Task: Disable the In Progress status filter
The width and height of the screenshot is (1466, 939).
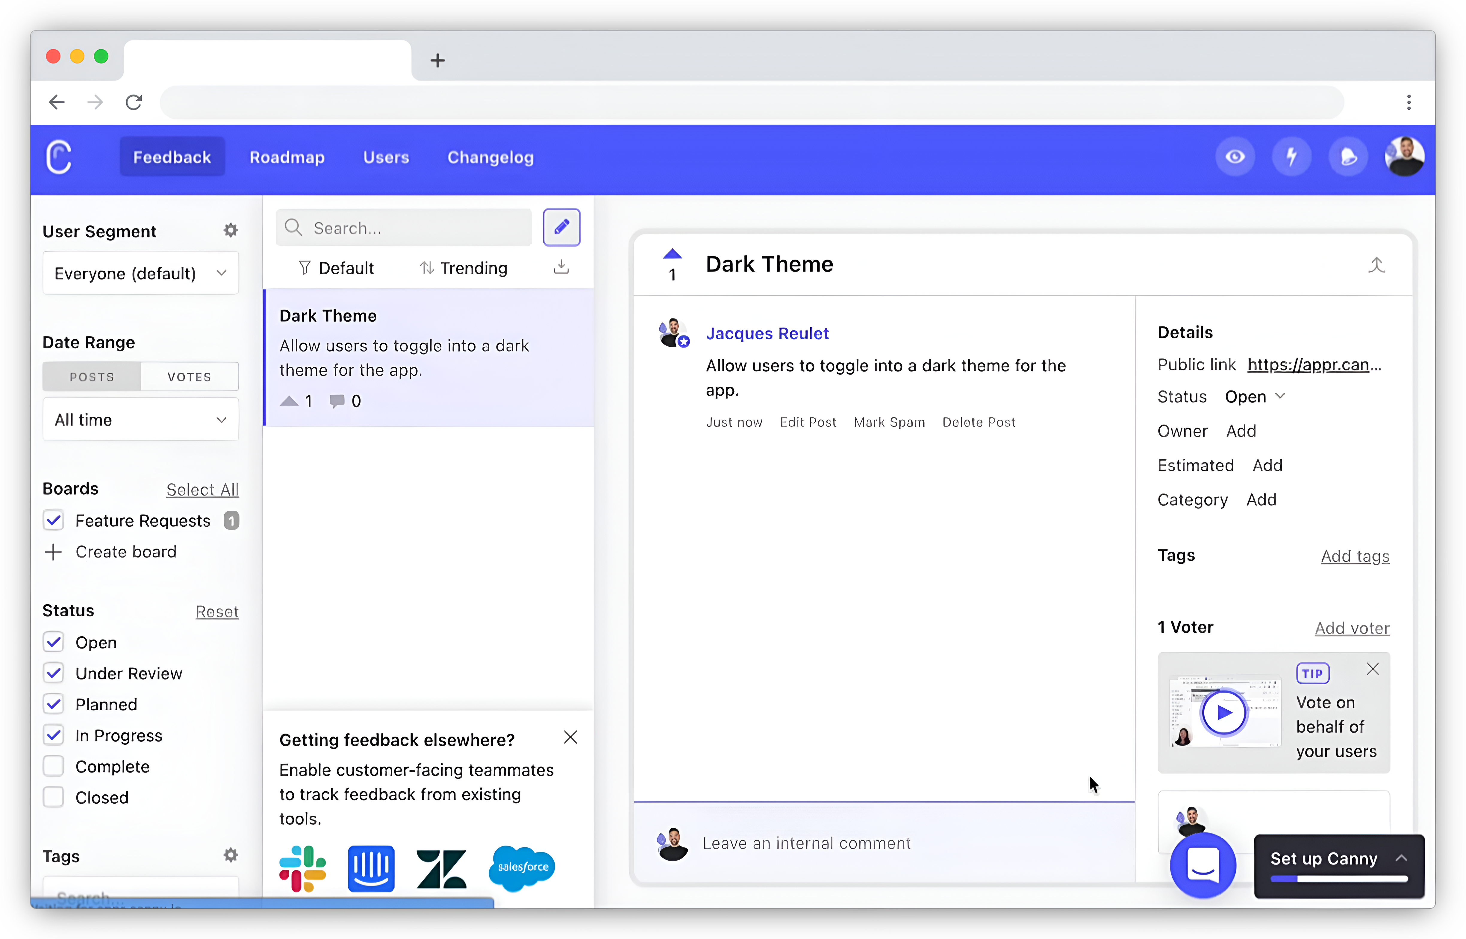Action: tap(54, 735)
